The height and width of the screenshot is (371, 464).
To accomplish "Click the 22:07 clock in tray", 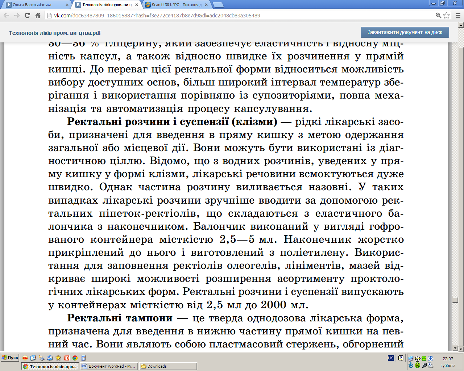I will (448, 359).
